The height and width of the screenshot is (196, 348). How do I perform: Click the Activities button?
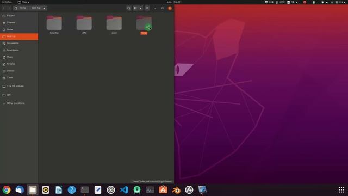point(7,2)
